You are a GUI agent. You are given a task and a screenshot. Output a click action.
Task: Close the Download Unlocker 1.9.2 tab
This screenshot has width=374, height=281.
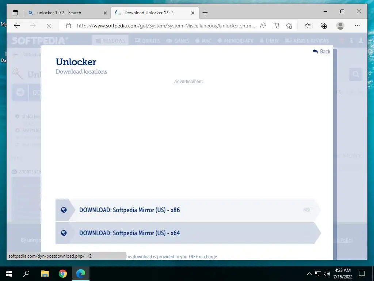(193, 13)
